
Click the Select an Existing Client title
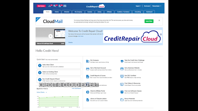point(50,72)
